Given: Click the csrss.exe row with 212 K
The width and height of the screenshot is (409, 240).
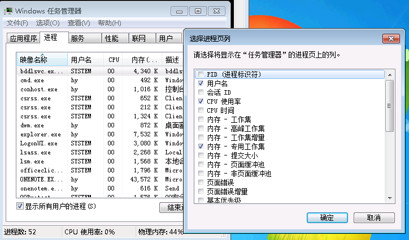Looking at the screenshot, I should pyautogui.click(x=100, y=108).
